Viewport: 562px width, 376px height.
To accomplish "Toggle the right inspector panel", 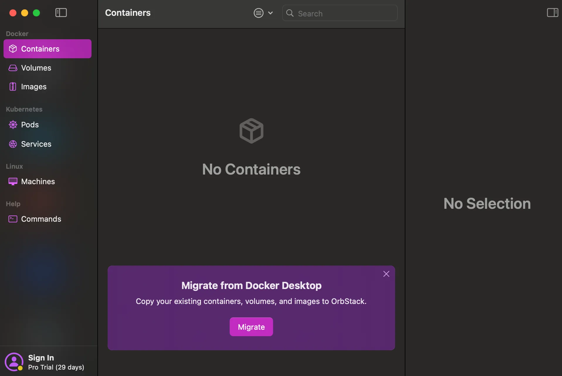I will (x=552, y=13).
